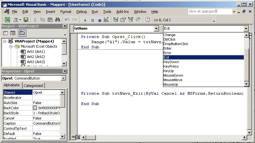
Task: Run the macro with the play button
Action: coord(86,20)
